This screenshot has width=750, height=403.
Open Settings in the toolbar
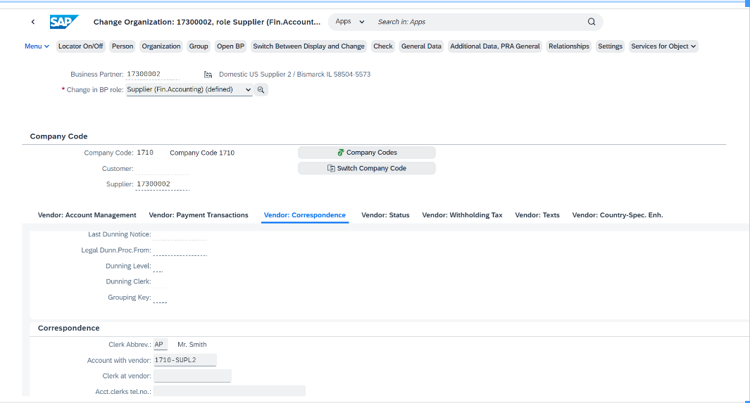point(611,46)
